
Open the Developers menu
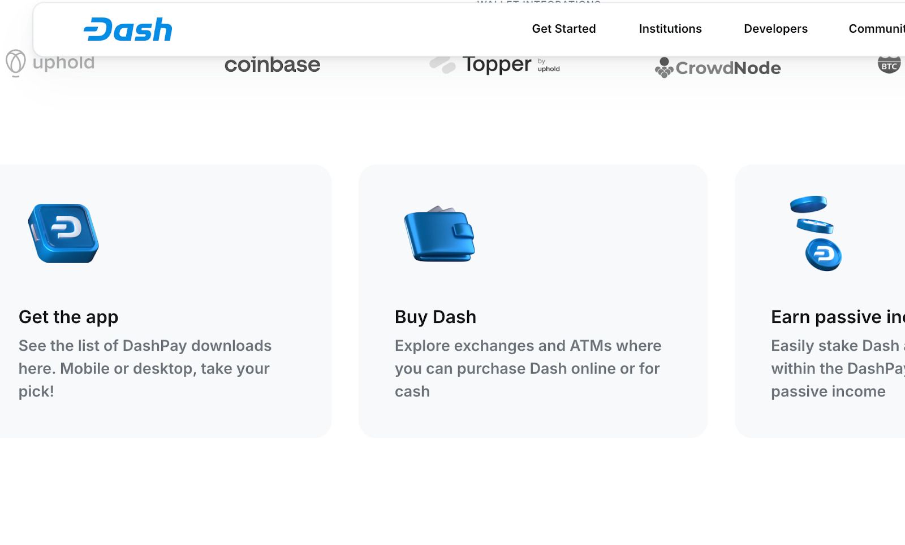pos(775,29)
